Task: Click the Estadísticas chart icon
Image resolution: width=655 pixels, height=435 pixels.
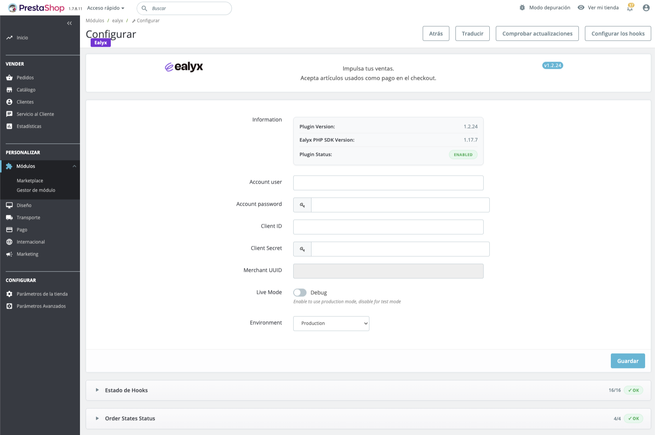Action: [10, 126]
